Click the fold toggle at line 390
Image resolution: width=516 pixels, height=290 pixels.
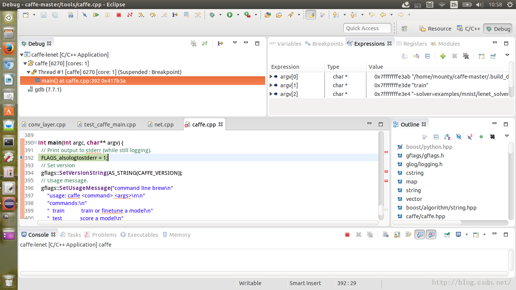[x=35, y=143]
